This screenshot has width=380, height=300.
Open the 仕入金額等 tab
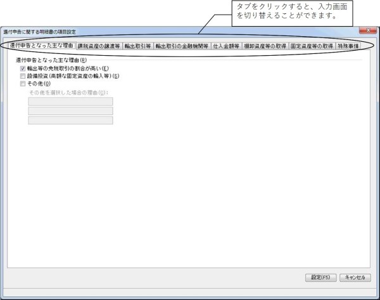pos(226,46)
